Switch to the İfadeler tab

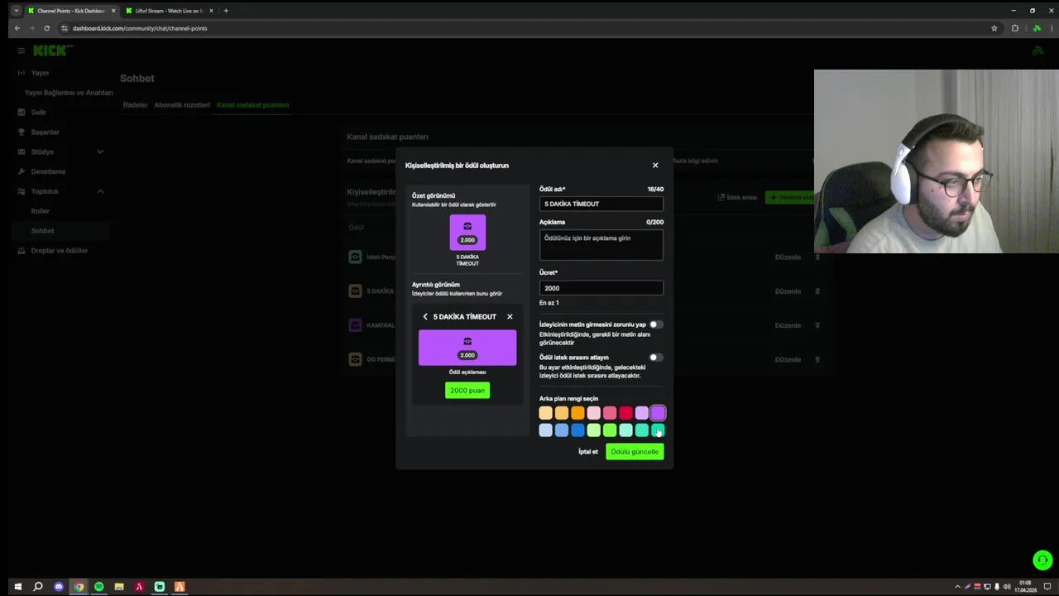click(135, 105)
